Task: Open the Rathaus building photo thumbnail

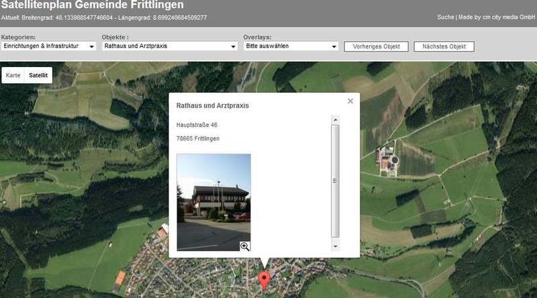Action: [x=213, y=202]
